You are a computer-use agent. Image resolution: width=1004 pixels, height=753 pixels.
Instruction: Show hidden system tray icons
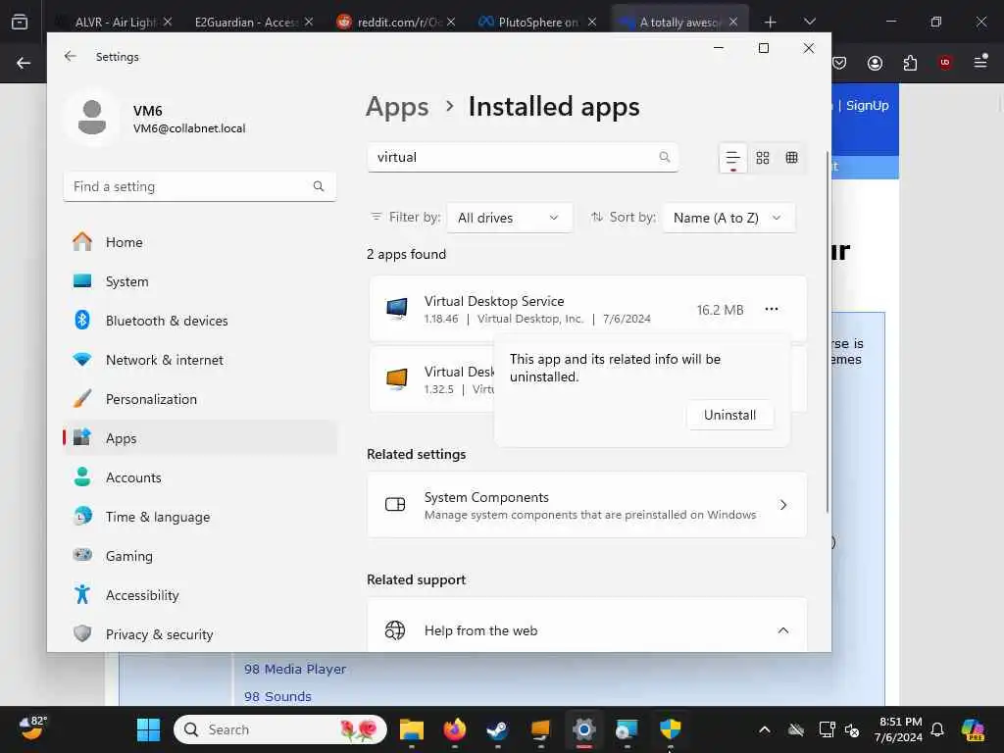[765, 729]
